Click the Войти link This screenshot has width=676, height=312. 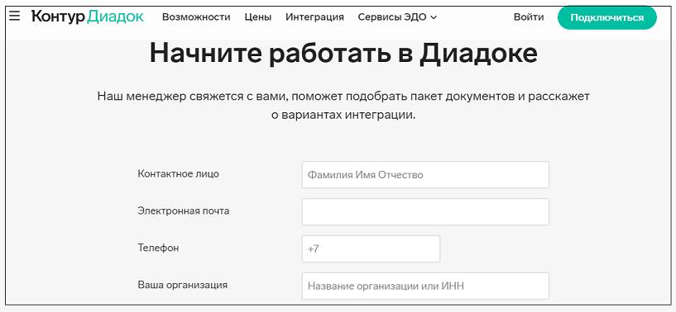tap(529, 17)
